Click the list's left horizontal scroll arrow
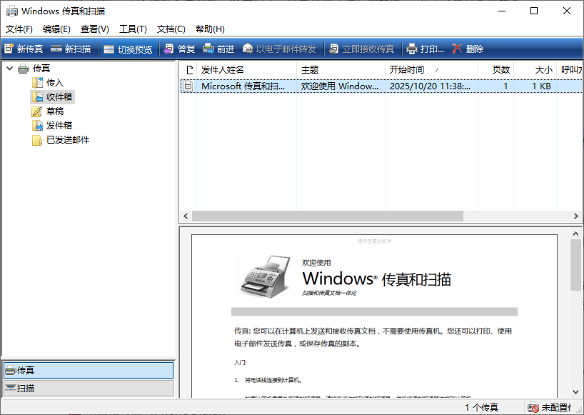This screenshot has width=584, height=415. coord(186,216)
